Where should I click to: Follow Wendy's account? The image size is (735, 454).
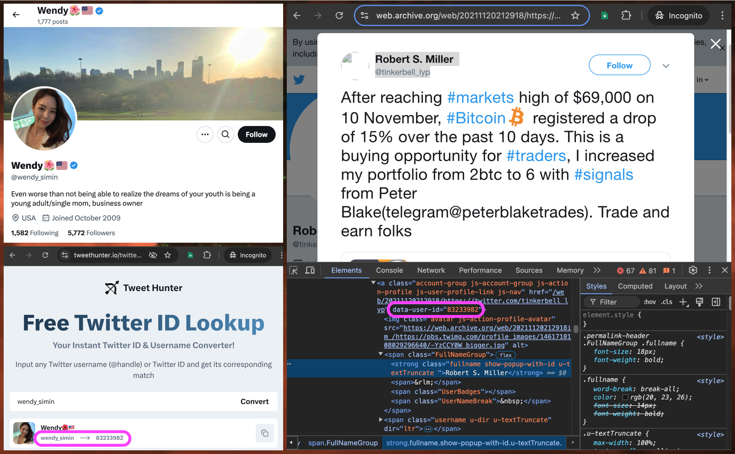pyautogui.click(x=256, y=134)
